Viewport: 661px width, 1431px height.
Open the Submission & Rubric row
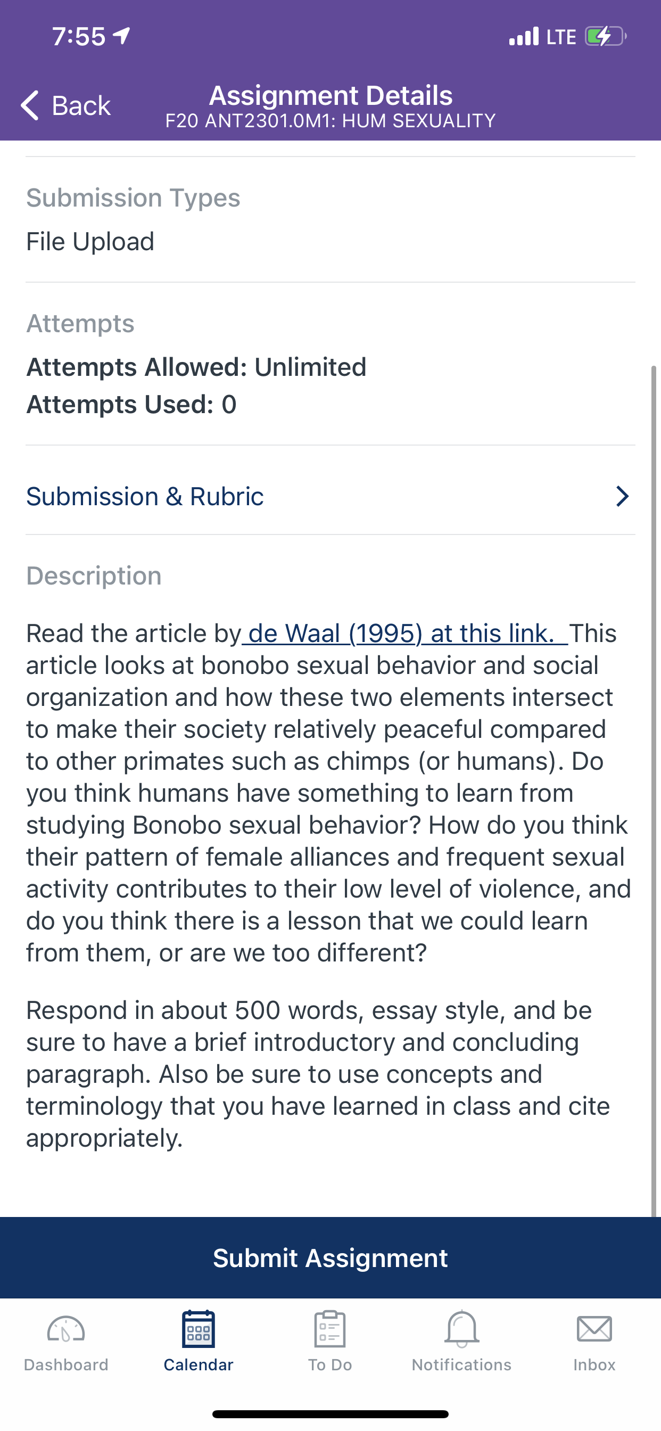tap(330, 496)
